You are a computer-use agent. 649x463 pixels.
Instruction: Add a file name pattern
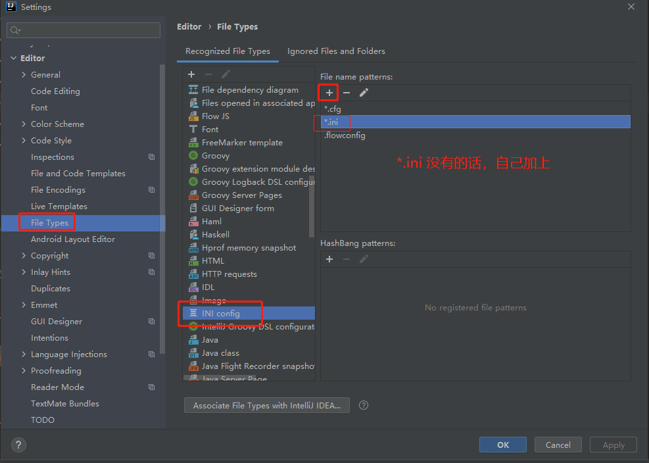pos(329,93)
